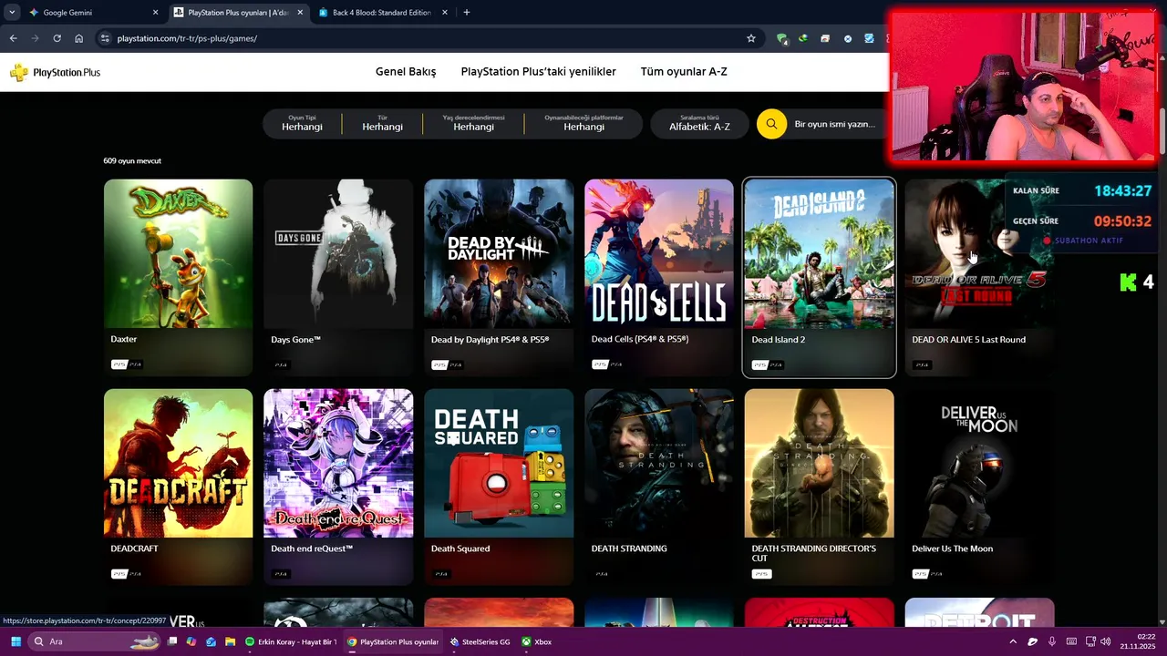Open the DEADCRAFT game card
This screenshot has height=656, width=1167.
coord(178,487)
